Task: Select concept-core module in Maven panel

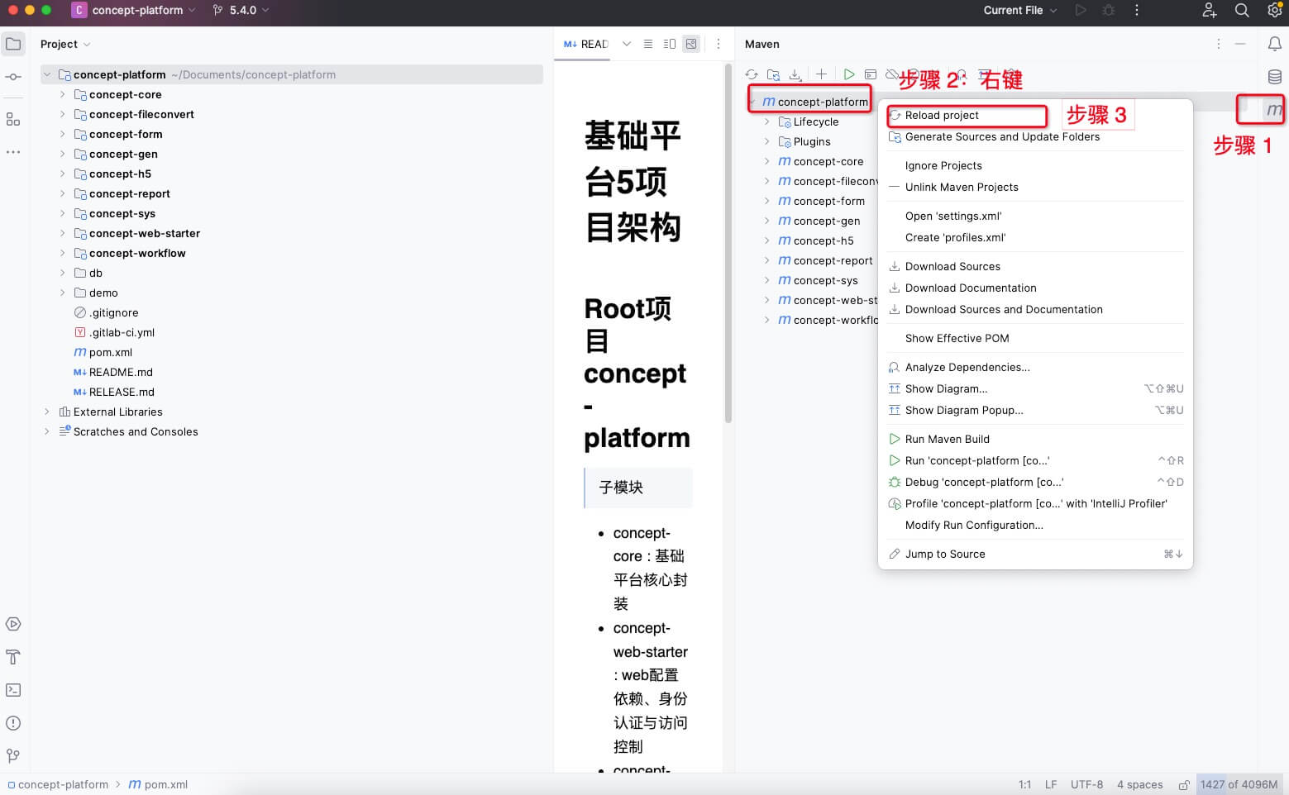Action: point(820,161)
